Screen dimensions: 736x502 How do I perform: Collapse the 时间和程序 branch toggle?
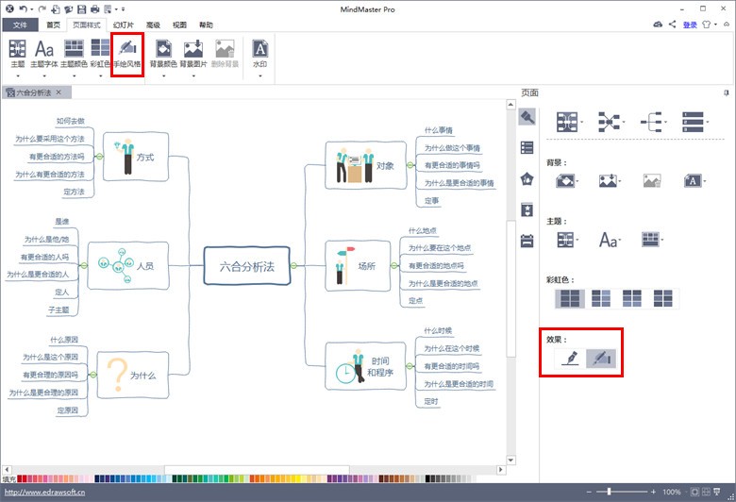[410, 366]
